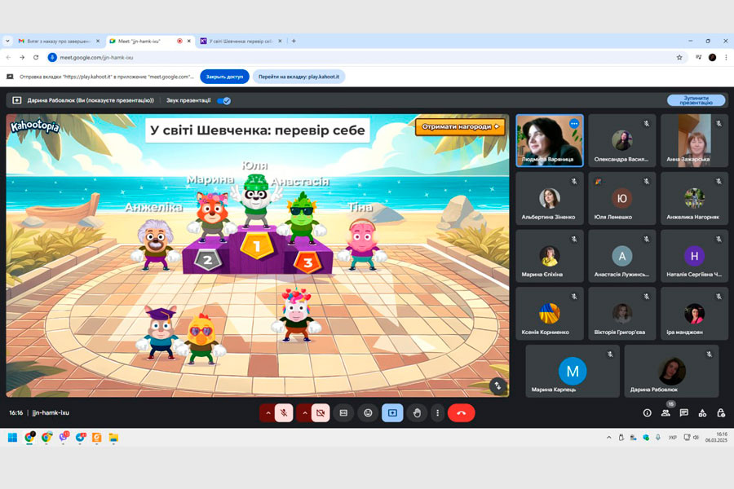Click Ксенія Корниенко participant tile
734x489 pixels.
[x=550, y=314]
